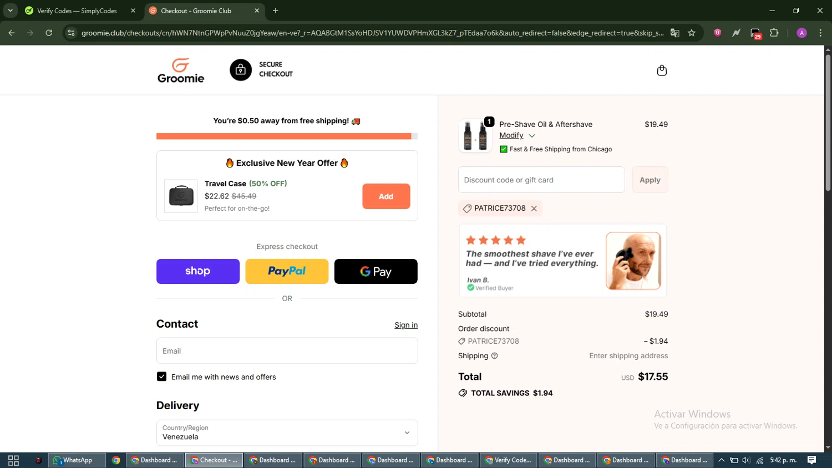Click the page vertical scrollbar

828,122
